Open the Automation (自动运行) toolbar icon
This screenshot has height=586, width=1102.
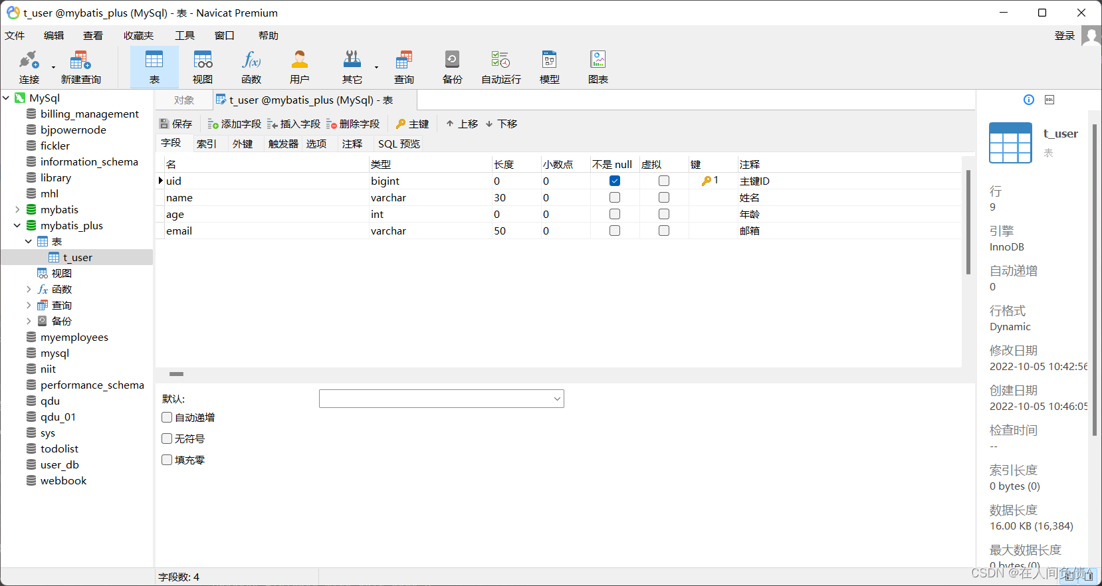point(501,67)
